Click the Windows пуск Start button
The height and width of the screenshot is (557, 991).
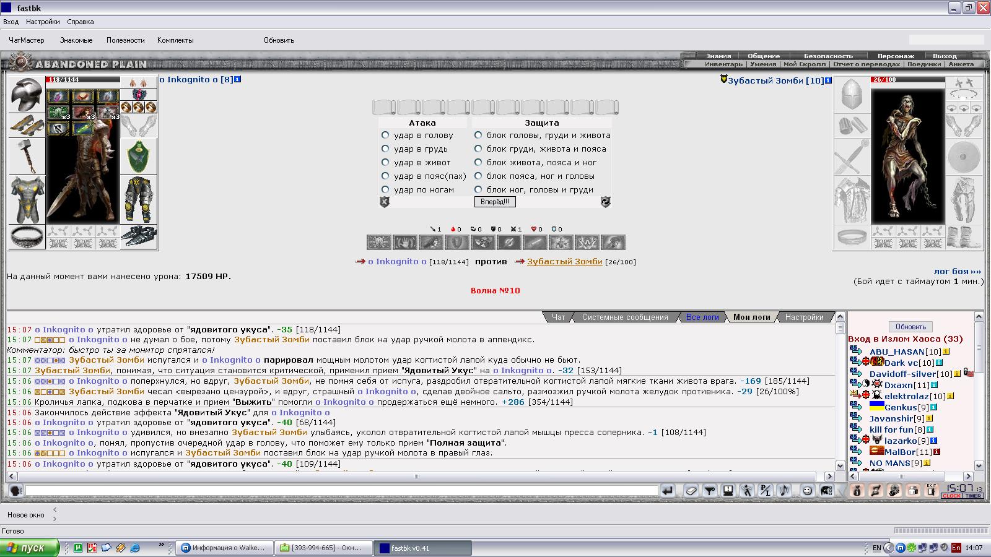tap(30, 548)
